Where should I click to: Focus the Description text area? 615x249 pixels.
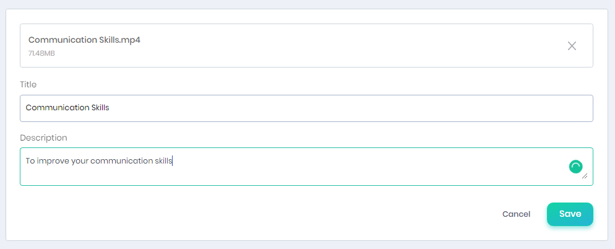point(306,167)
